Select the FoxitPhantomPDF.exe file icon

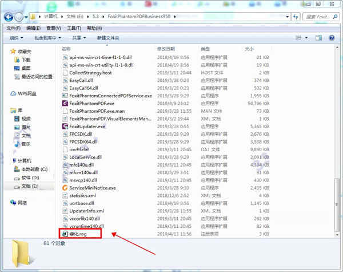tap(65, 103)
